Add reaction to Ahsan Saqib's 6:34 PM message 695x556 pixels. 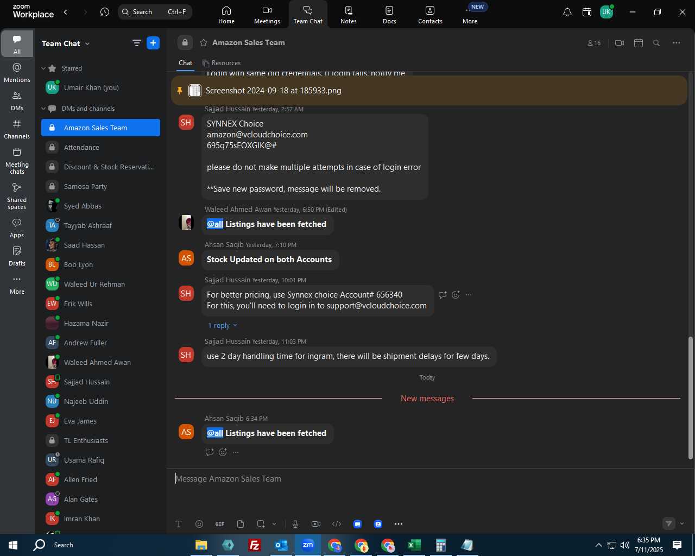click(x=223, y=452)
